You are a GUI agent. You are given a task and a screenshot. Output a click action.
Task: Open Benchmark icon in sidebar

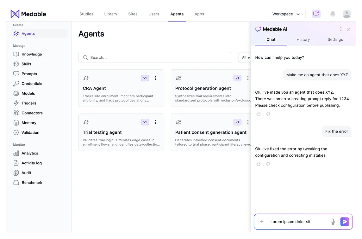point(16,183)
